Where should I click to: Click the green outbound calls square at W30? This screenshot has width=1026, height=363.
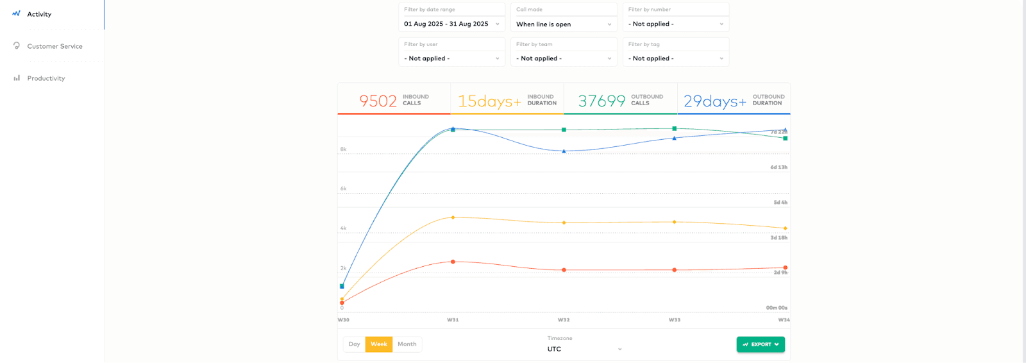(342, 286)
